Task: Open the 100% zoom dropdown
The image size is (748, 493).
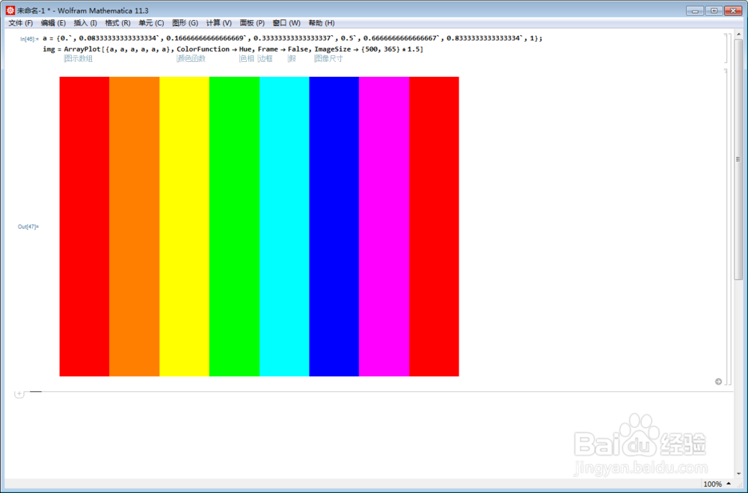Action: (717, 484)
